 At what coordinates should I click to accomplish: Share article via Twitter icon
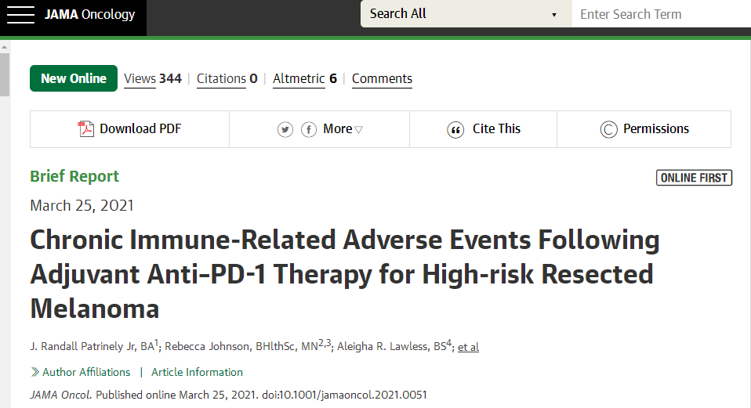(x=285, y=129)
